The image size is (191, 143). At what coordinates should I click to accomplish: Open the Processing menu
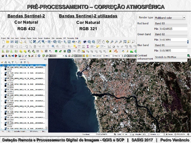[x=71, y=39]
